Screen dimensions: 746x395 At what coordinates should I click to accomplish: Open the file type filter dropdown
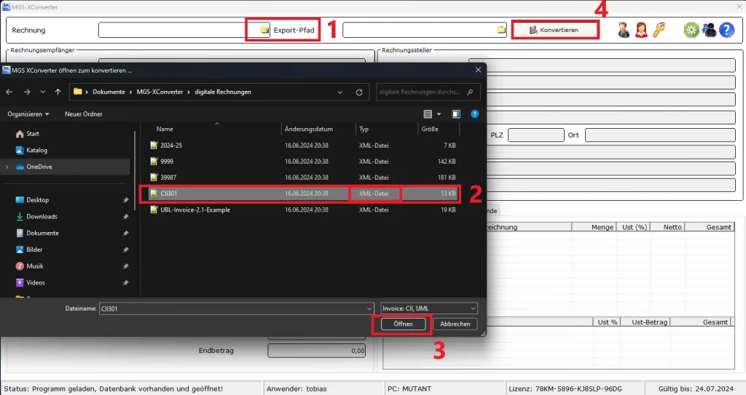point(429,308)
